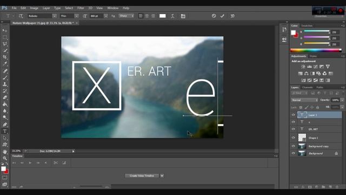Switch to the Styles tab
The width and height of the screenshot is (346, 195).
pyautogui.click(x=313, y=56)
